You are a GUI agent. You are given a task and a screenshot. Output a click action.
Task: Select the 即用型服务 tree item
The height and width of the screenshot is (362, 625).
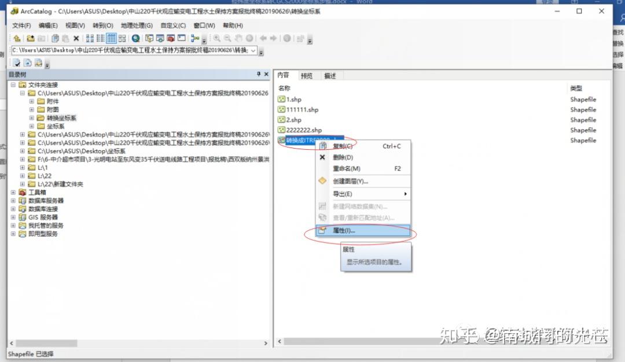click(x=43, y=234)
